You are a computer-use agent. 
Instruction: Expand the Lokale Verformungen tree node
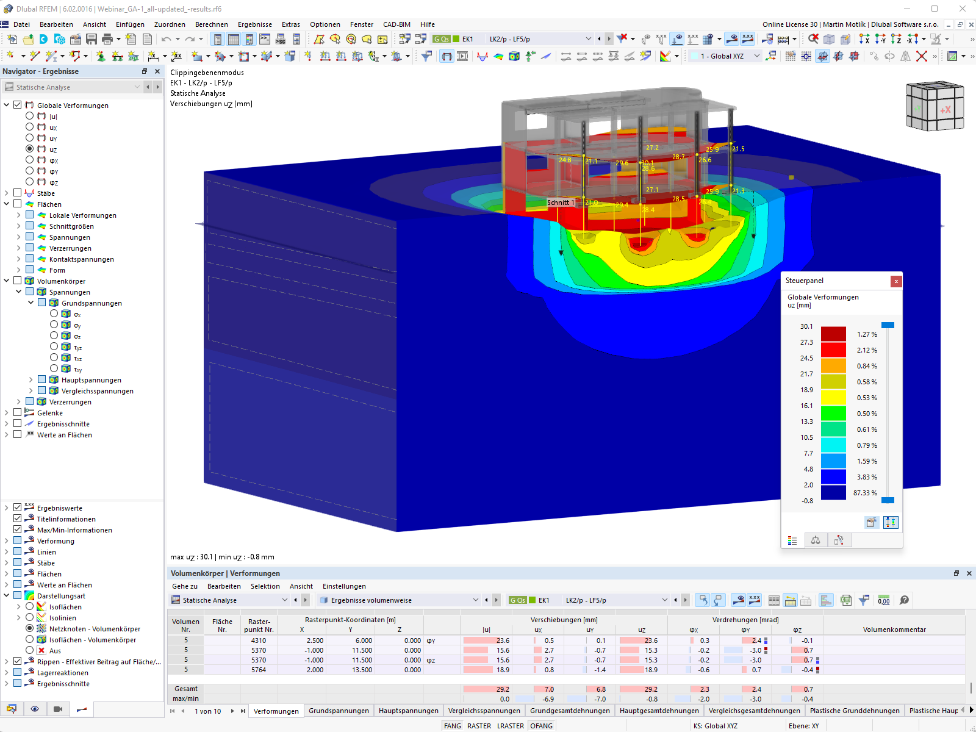pos(18,215)
